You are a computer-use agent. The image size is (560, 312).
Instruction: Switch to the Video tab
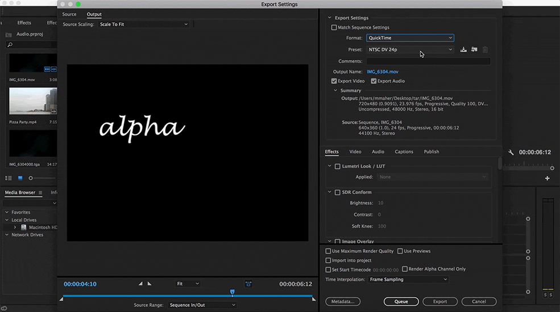tap(355, 152)
